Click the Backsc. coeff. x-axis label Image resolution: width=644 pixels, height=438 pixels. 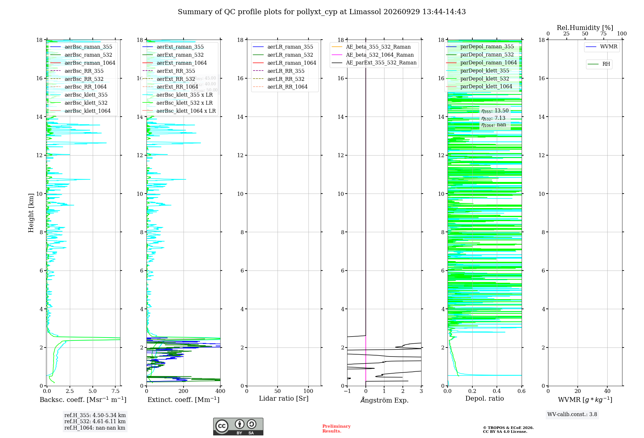pos(83,400)
